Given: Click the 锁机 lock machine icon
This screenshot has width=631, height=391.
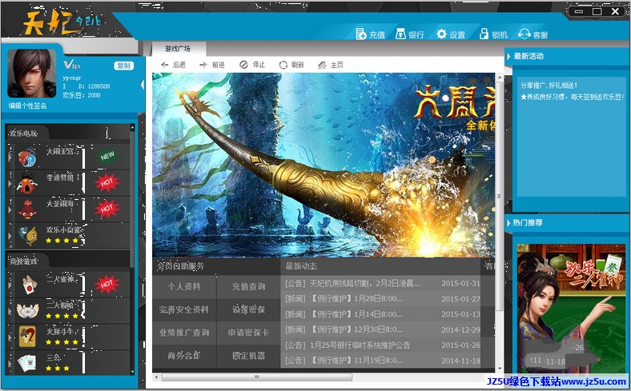Looking at the screenshot, I should click(484, 34).
